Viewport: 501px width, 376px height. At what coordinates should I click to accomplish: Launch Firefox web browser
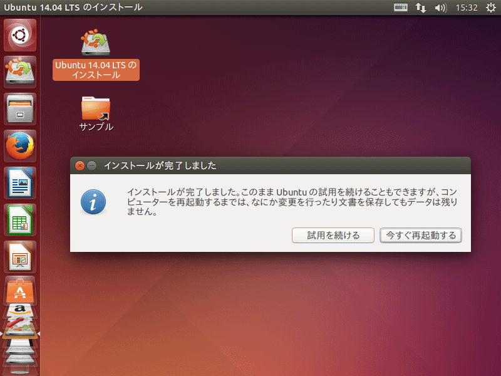(x=20, y=146)
